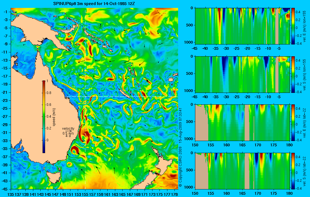Click the "vel. S (m/s) lon=155" axis label
310x197 pixels.
click(x=304, y=74)
